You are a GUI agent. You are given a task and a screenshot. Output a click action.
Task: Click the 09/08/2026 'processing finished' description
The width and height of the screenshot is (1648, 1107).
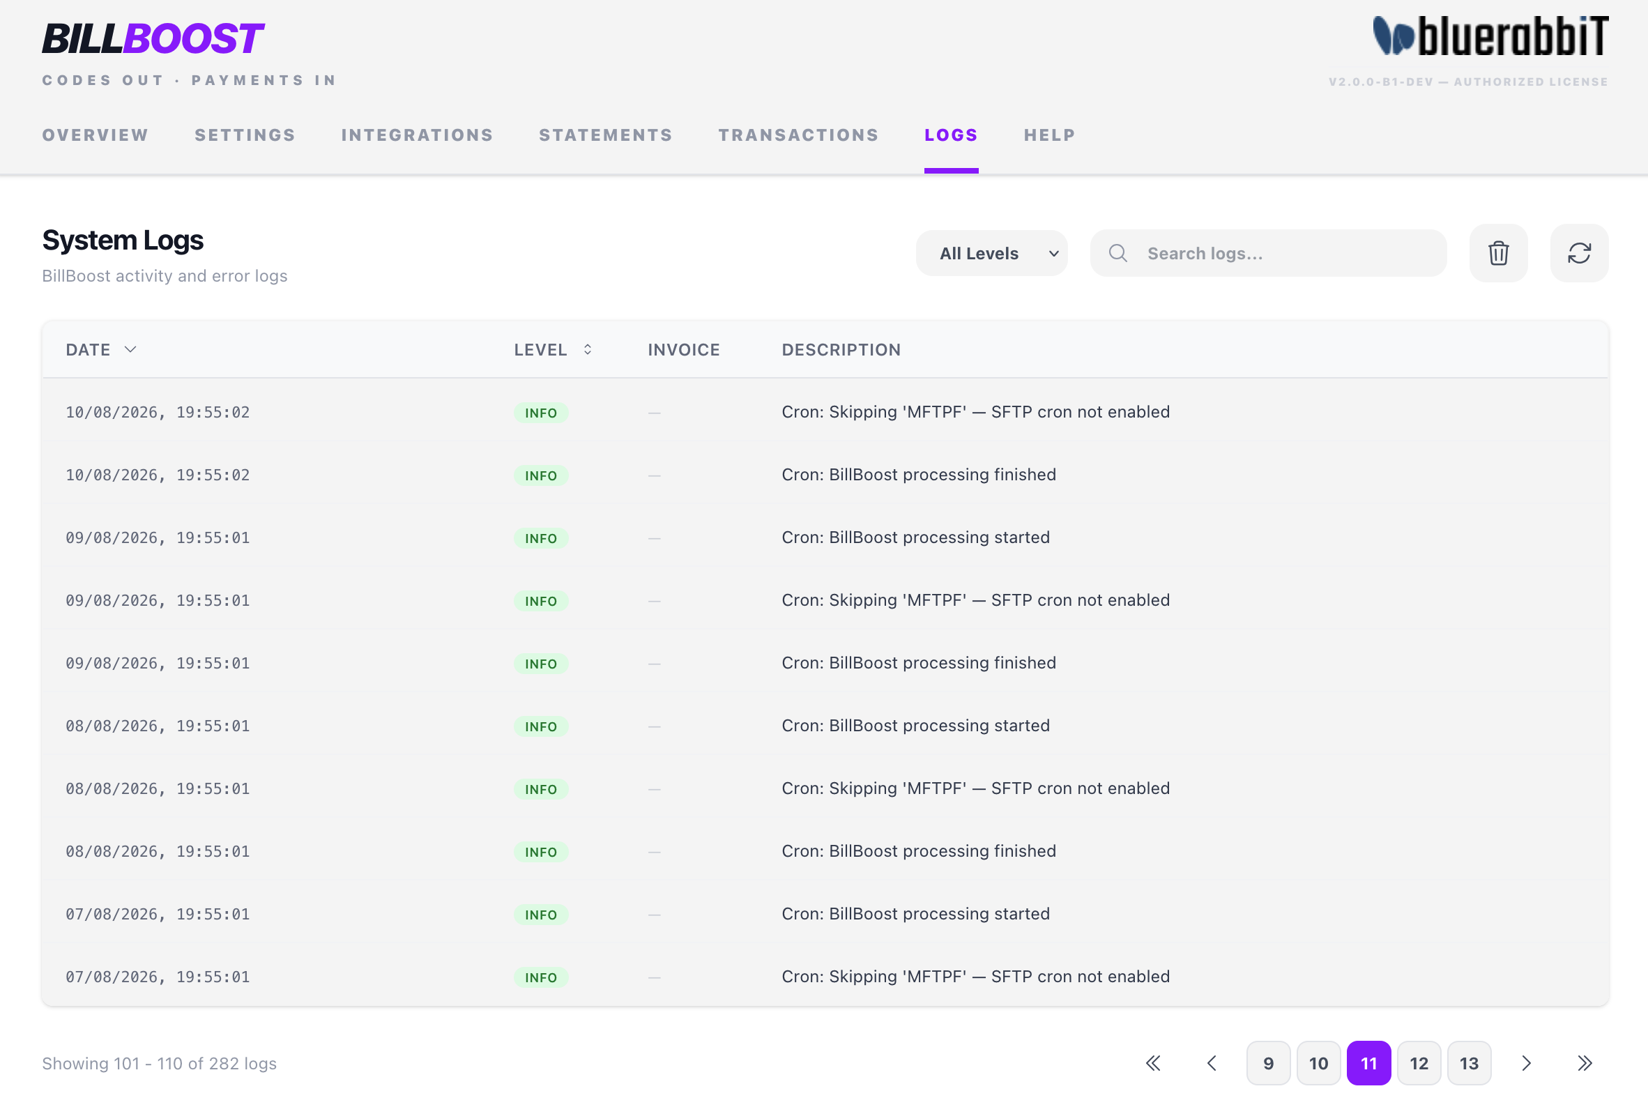coord(919,663)
